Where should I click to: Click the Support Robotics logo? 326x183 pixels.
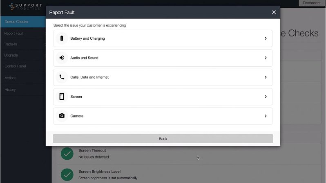26,7
